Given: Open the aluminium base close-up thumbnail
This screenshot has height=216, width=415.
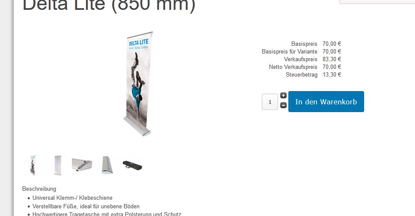Looking at the screenshot, I should pos(82,165).
